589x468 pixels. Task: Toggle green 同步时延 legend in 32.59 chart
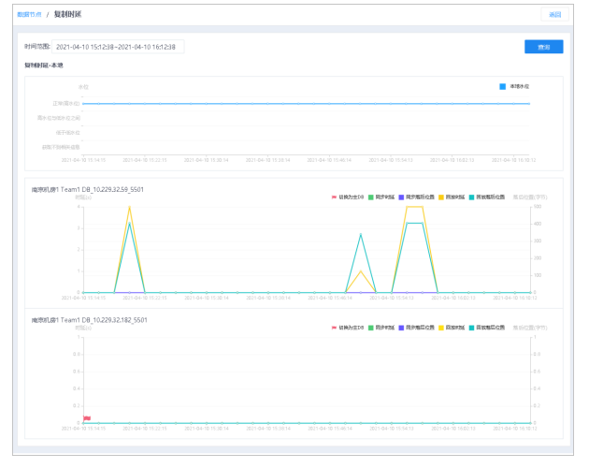click(x=381, y=197)
